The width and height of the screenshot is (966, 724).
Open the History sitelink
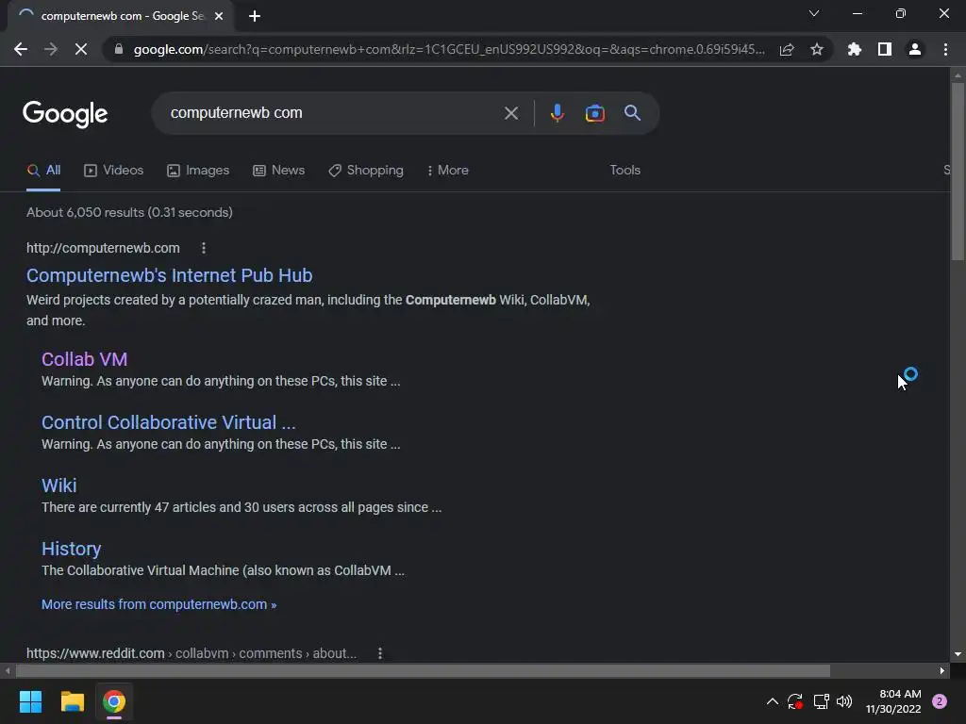71,550
